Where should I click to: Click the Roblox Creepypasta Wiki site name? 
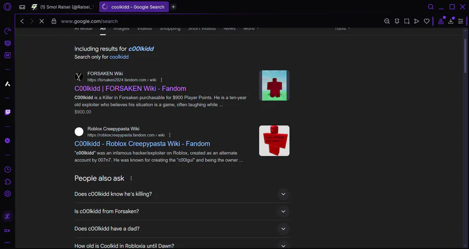point(114,129)
